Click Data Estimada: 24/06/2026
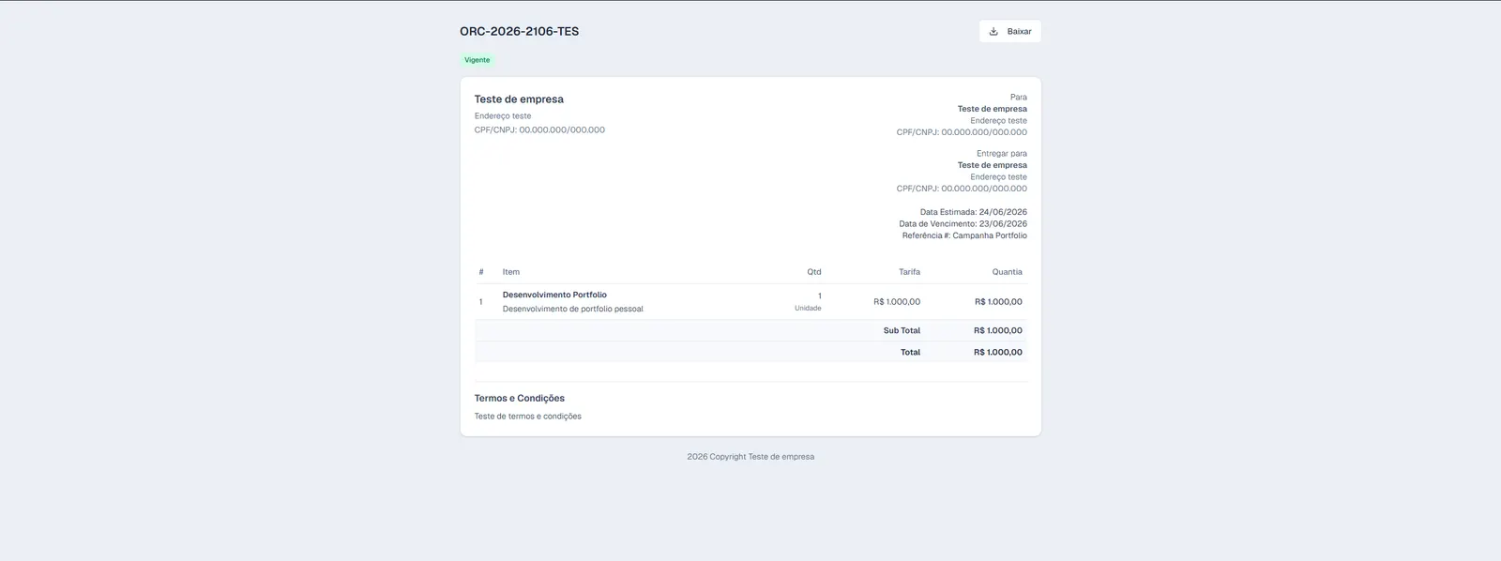The height and width of the screenshot is (561, 1501). point(973,212)
